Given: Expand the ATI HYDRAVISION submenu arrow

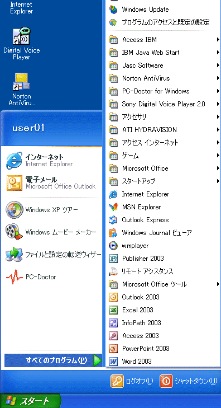Looking at the screenshot, I should 218,130.
